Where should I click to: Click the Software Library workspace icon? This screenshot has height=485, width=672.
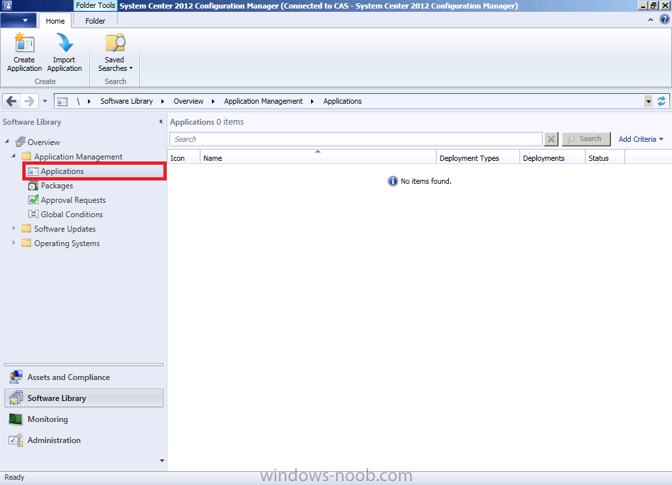[16, 398]
